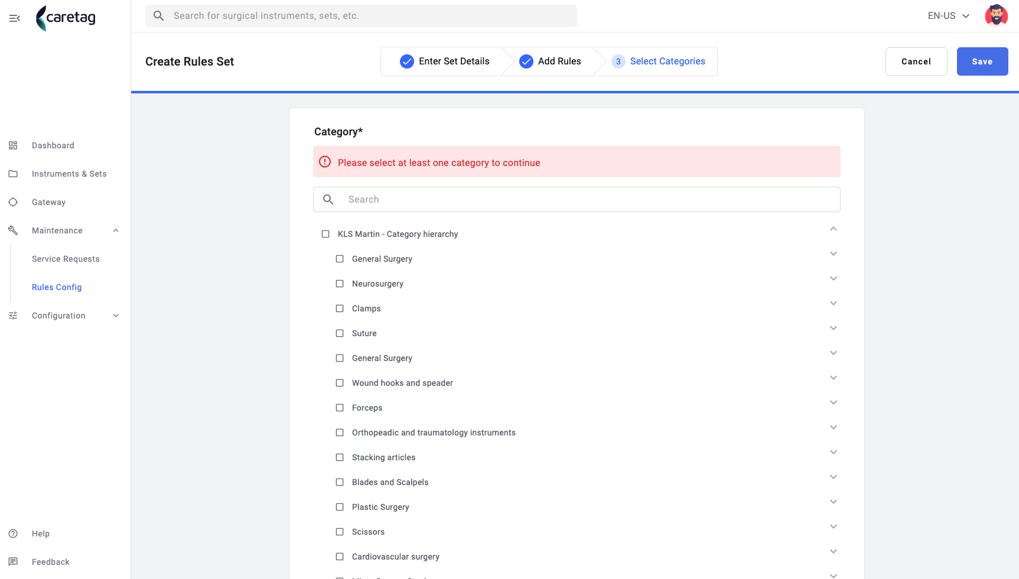Check the Scissors checkbox
The width and height of the screenshot is (1019, 579).
(x=340, y=532)
